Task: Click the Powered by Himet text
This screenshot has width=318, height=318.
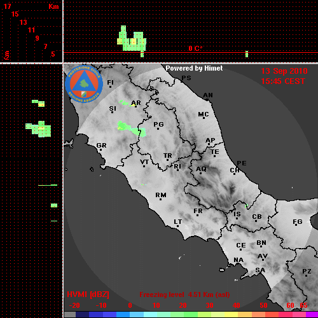Action: [194, 68]
